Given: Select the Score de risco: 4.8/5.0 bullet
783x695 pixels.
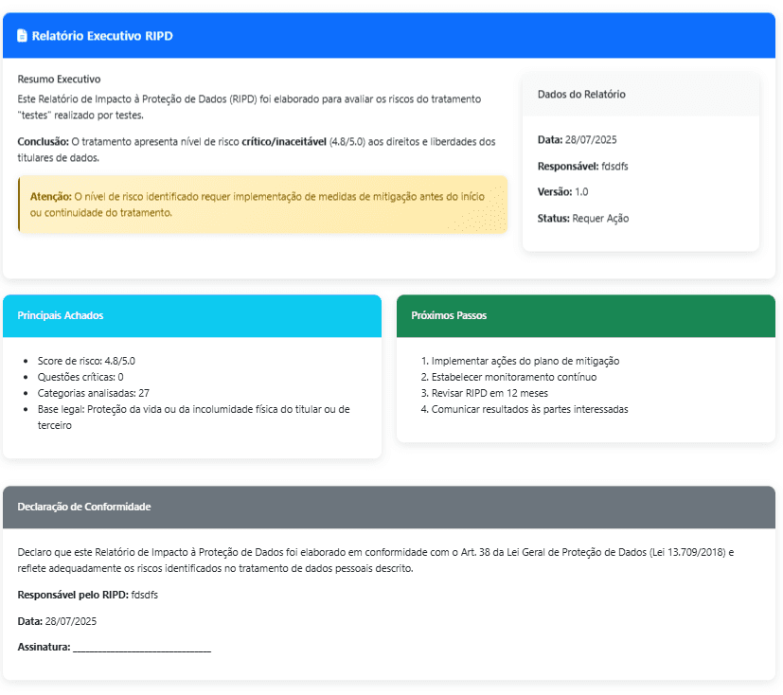Looking at the screenshot, I should 87,362.
